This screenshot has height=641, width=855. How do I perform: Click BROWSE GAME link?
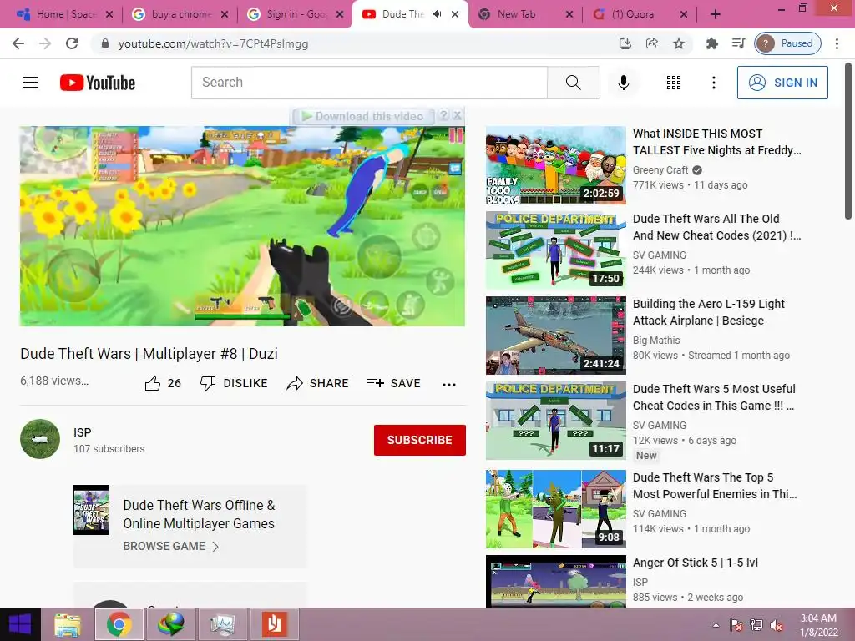pos(170,546)
